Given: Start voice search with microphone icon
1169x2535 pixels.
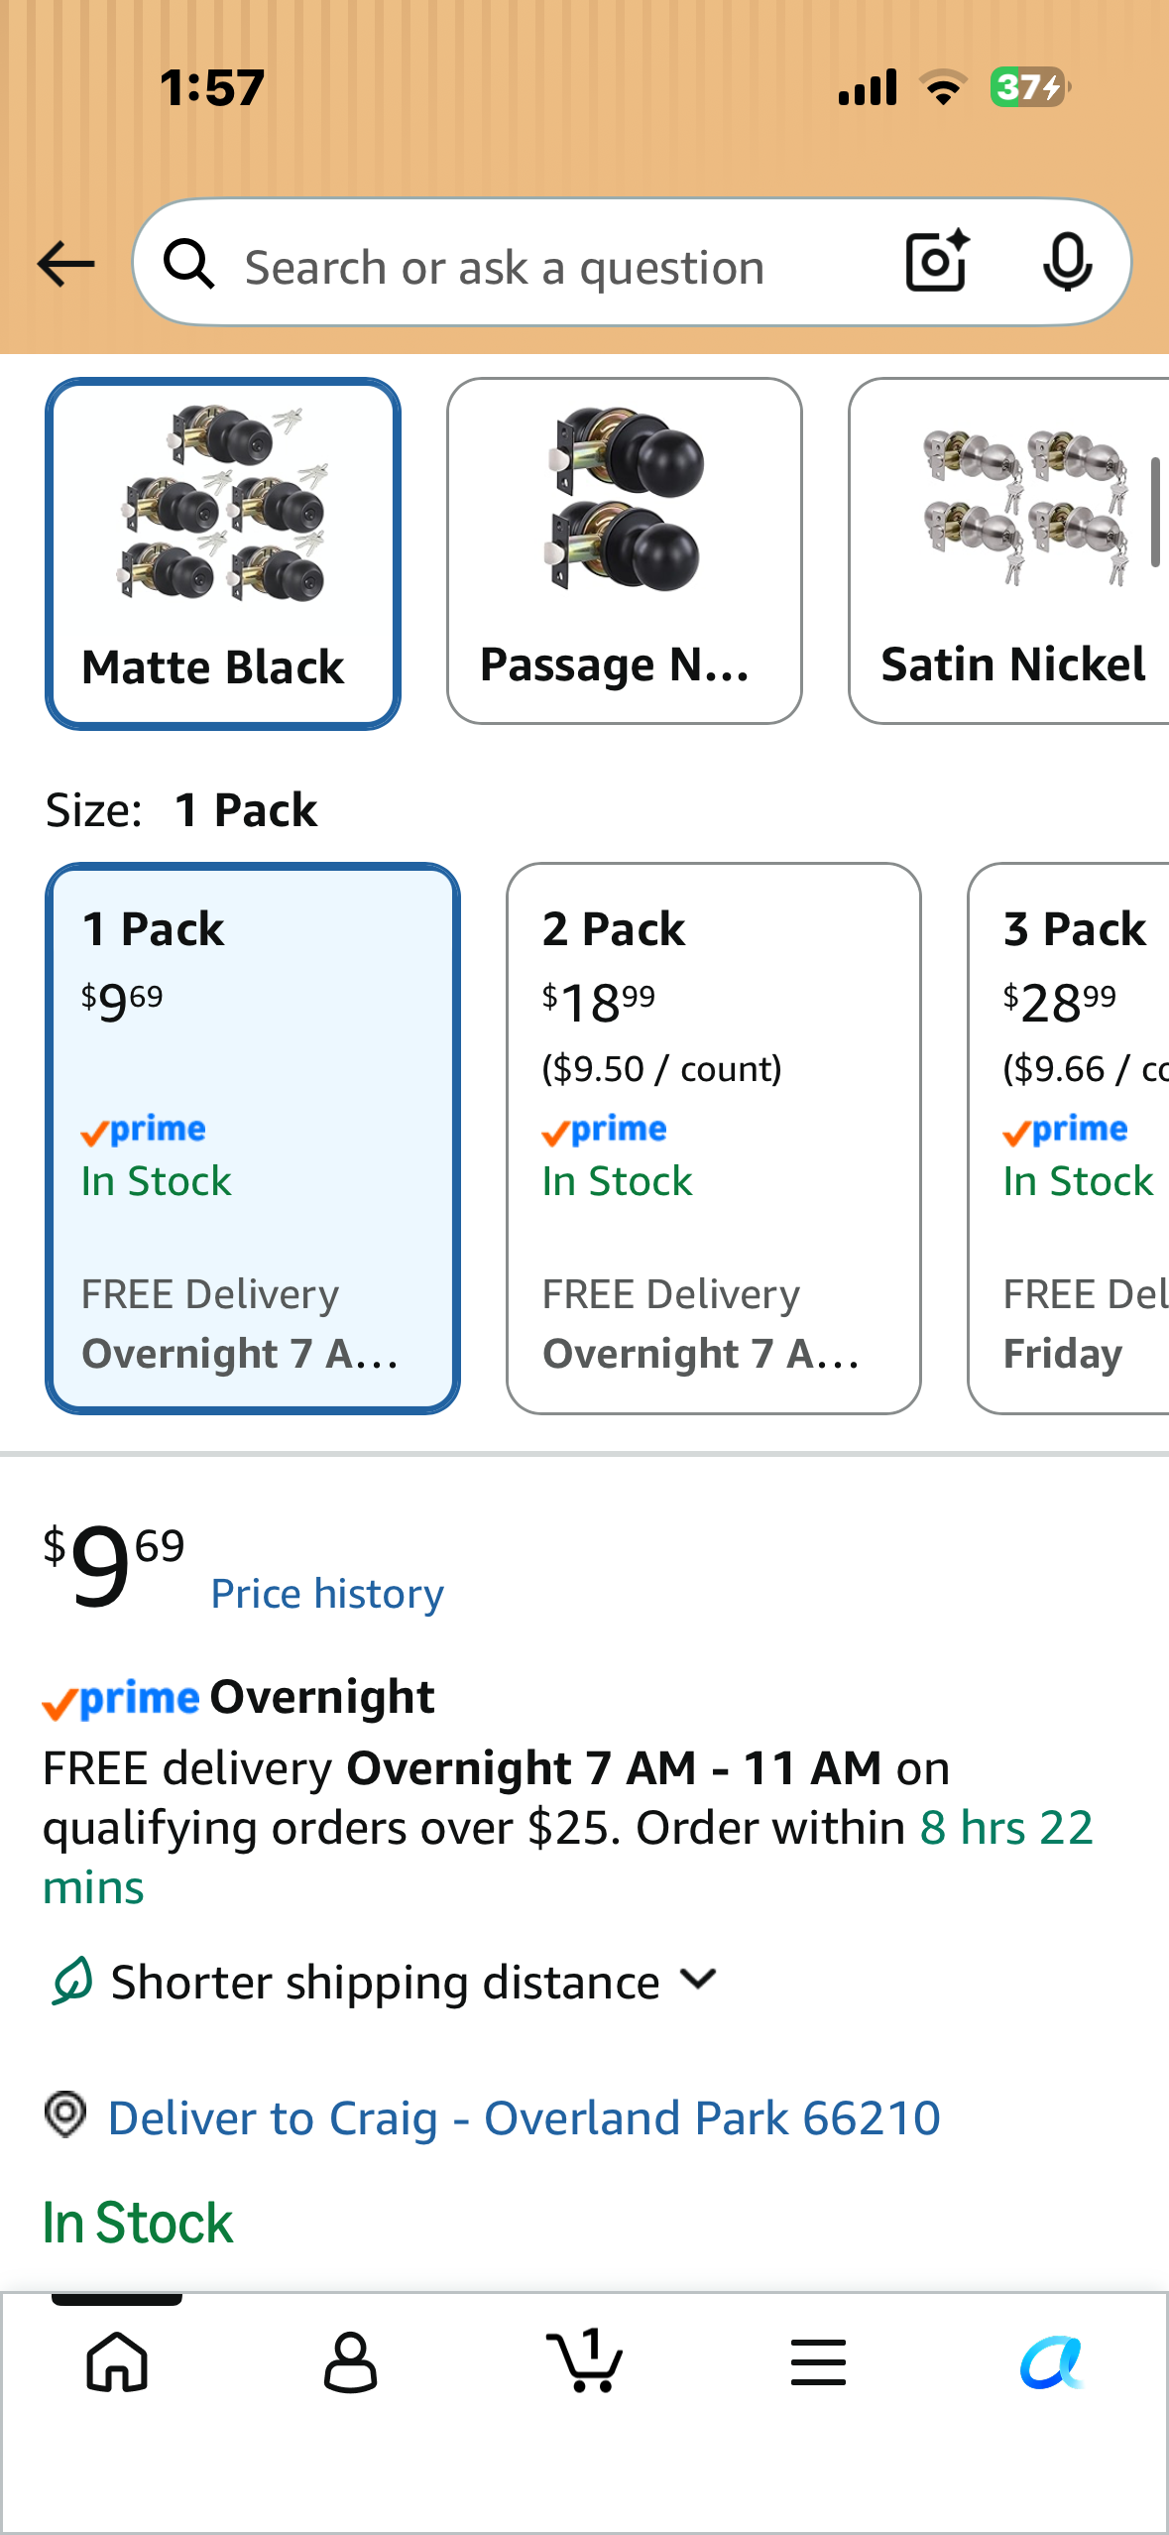Looking at the screenshot, I should (1067, 263).
